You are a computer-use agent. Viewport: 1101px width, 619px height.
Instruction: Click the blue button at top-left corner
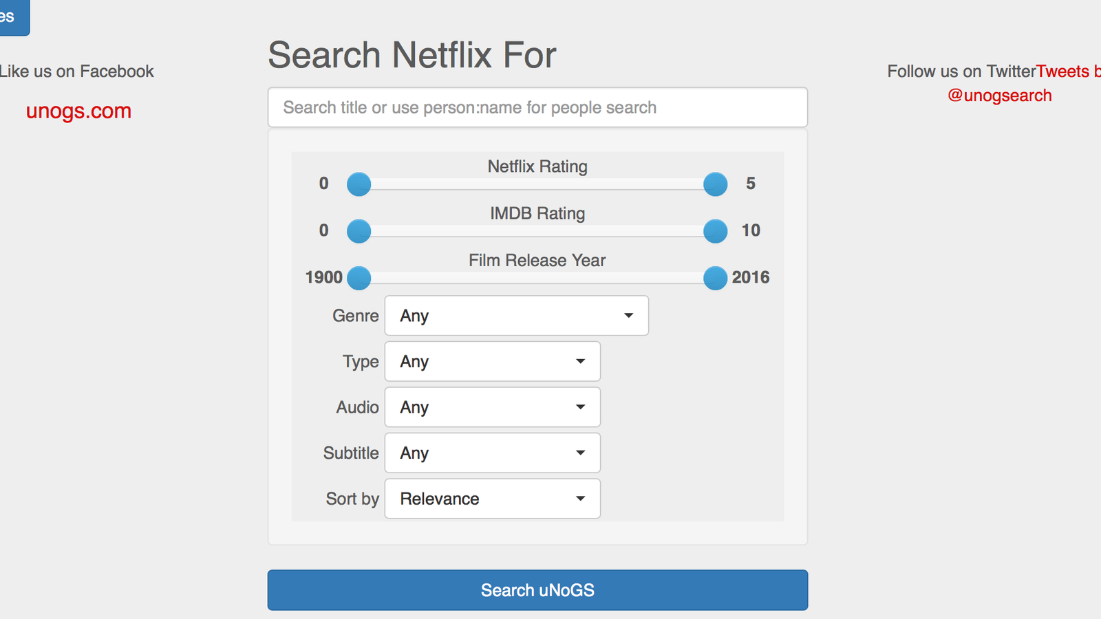(x=14, y=17)
